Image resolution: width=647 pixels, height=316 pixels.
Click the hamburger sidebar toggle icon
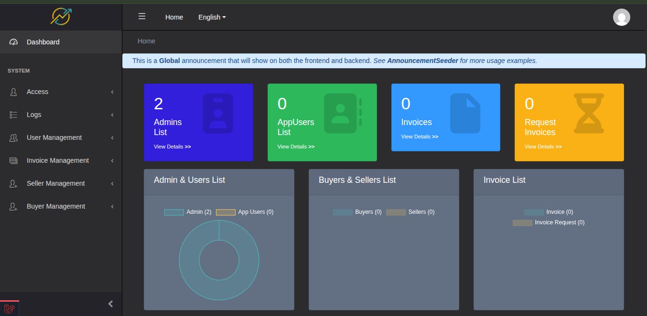coord(141,17)
